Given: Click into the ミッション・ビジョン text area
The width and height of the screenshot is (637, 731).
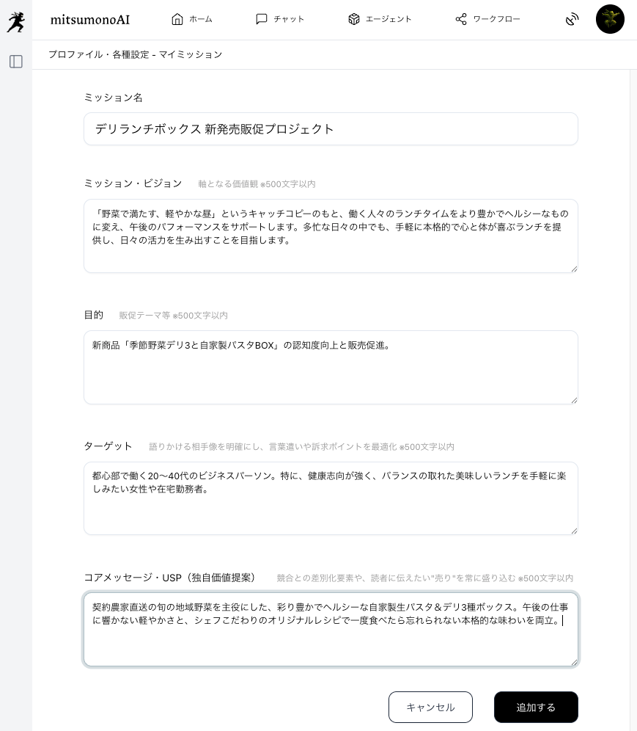Looking at the screenshot, I should (331, 236).
